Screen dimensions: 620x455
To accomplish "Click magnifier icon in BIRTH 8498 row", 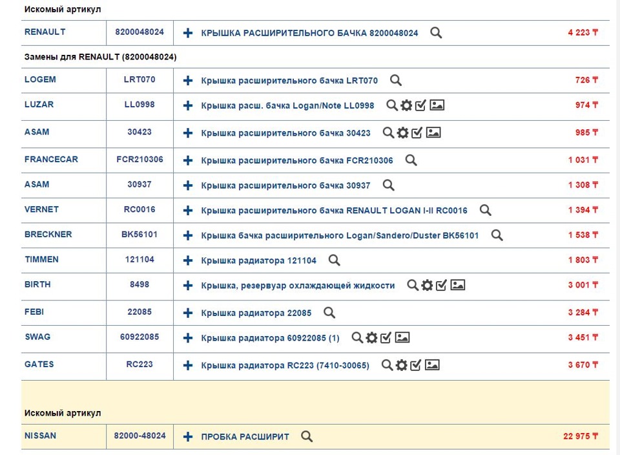I will tap(413, 285).
